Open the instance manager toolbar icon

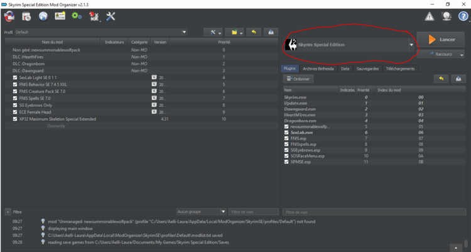[x=9, y=16]
